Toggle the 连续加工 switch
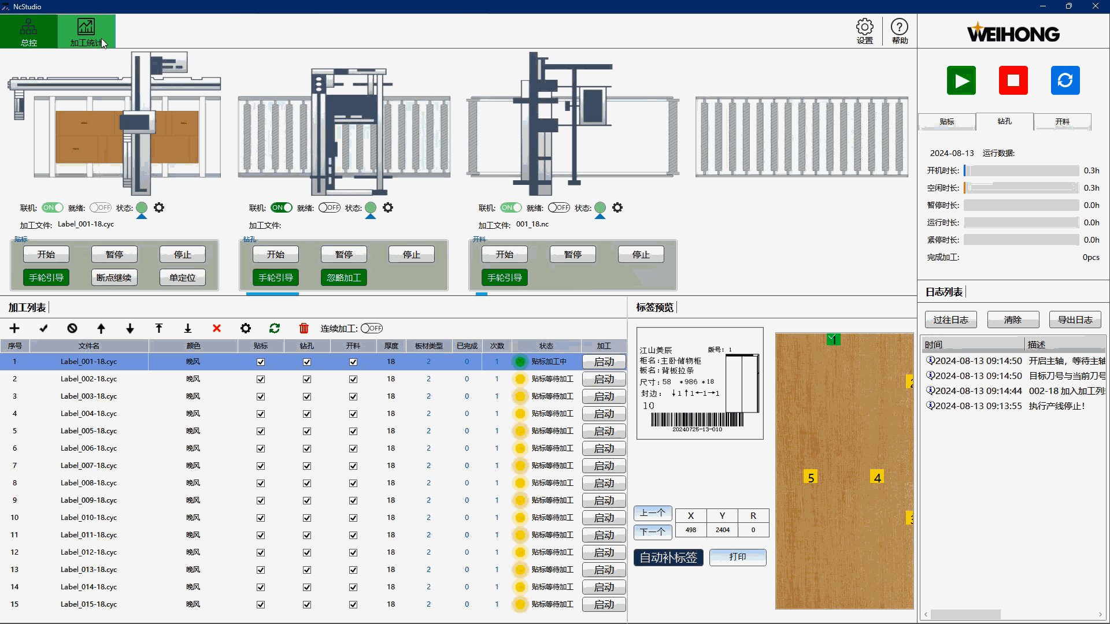This screenshot has height=624, width=1110. click(372, 328)
